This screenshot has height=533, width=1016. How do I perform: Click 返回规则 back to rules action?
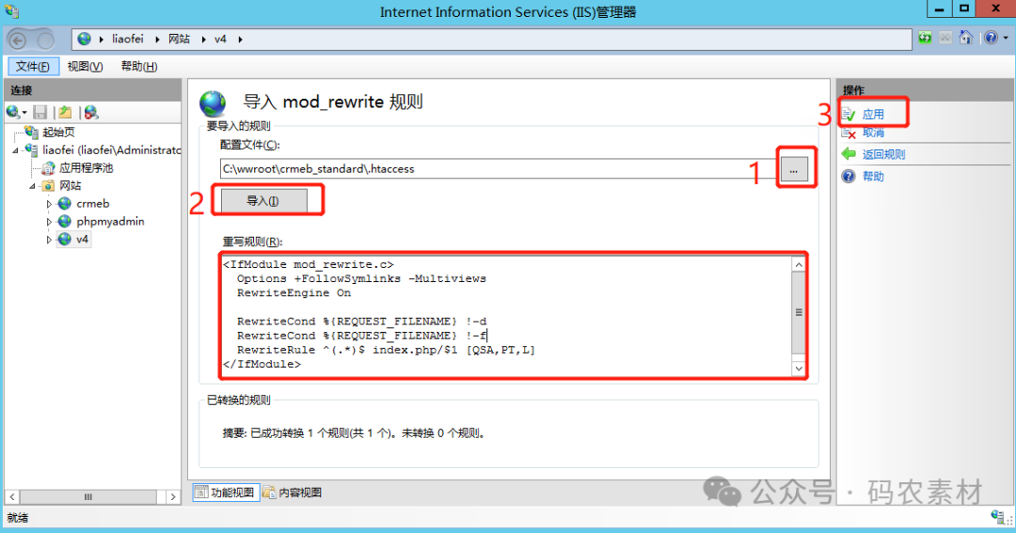[883, 154]
